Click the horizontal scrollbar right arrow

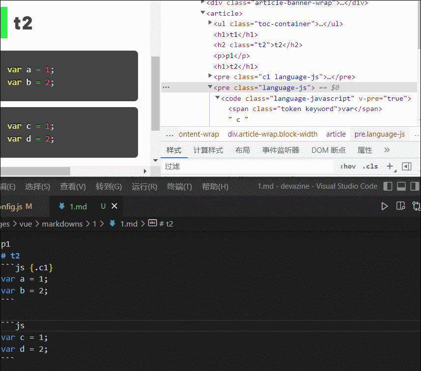tap(145, 171)
